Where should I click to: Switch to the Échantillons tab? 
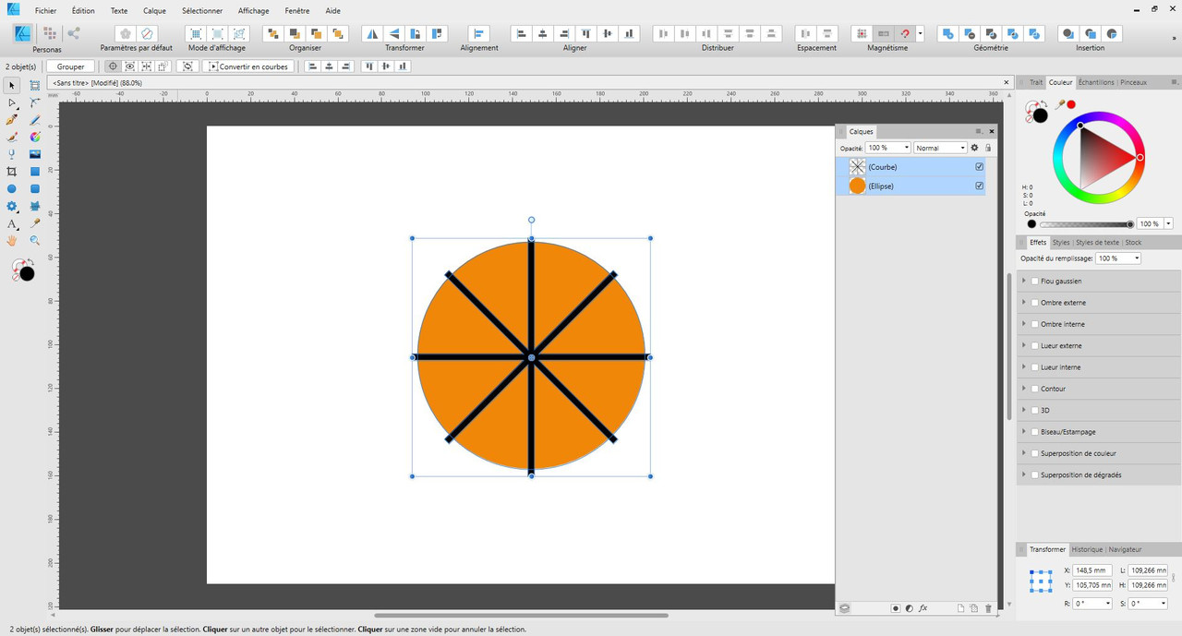click(1096, 82)
